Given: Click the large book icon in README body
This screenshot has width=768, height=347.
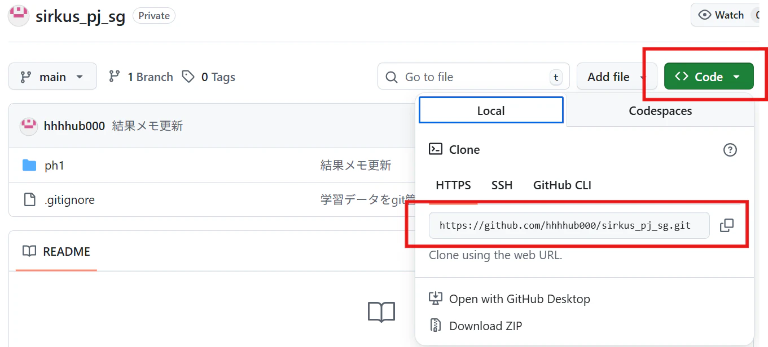Looking at the screenshot, I should pyautogui.click(x=381, y=312).
